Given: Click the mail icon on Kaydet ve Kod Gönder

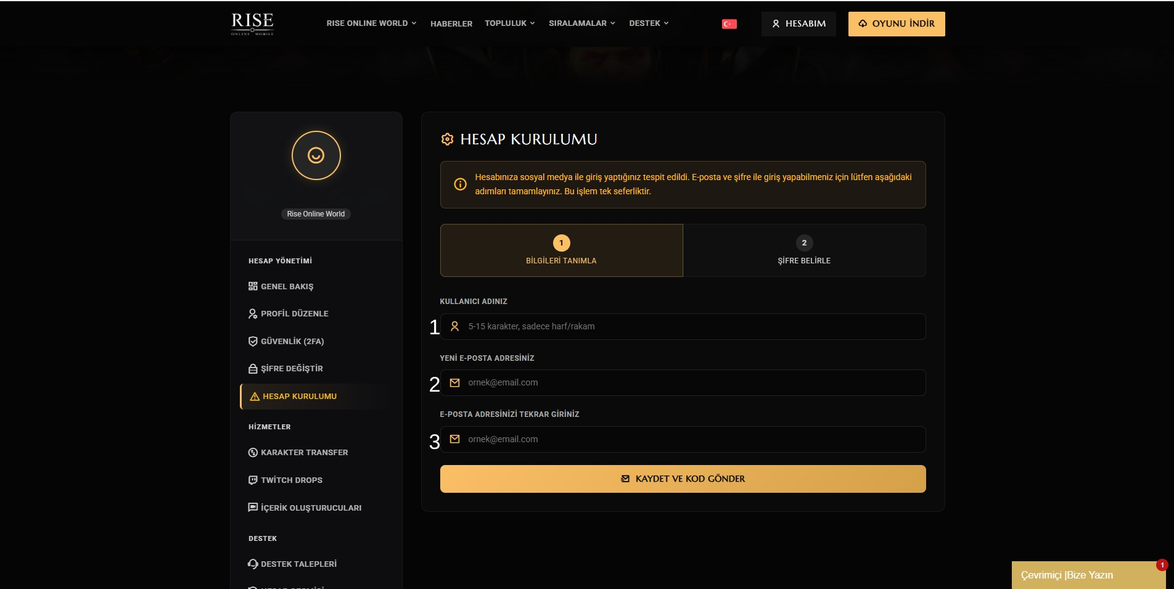Looking at the screenshot, I should click(625, 479).
